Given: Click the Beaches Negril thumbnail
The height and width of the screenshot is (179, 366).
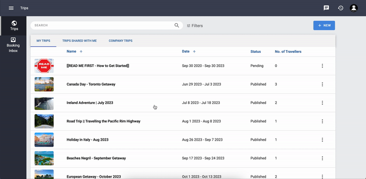Looking at the screenshot, I should click(x=44, y=158).
